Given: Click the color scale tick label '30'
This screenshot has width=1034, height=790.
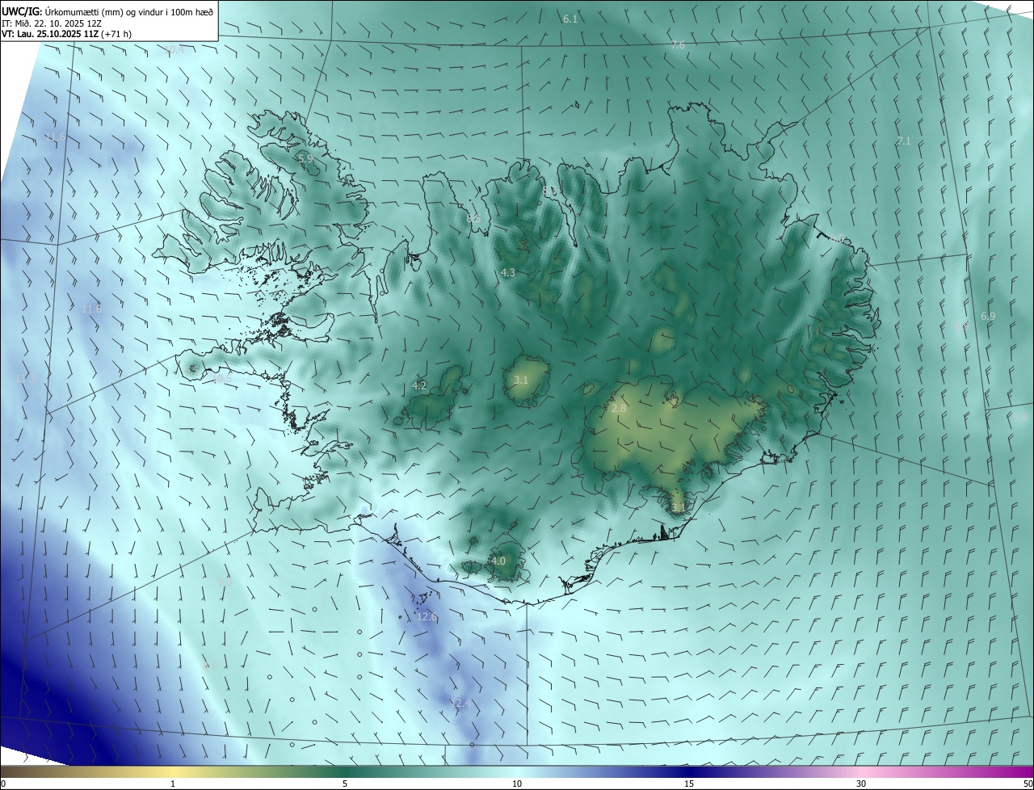Looking at the screenshot, I should point(861,784).
